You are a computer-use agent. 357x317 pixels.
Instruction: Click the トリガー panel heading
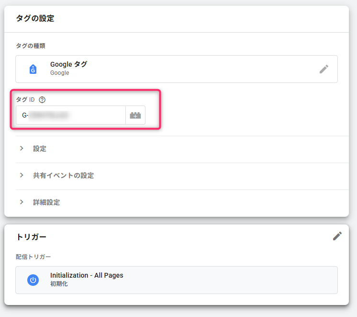tap(31, 237)
